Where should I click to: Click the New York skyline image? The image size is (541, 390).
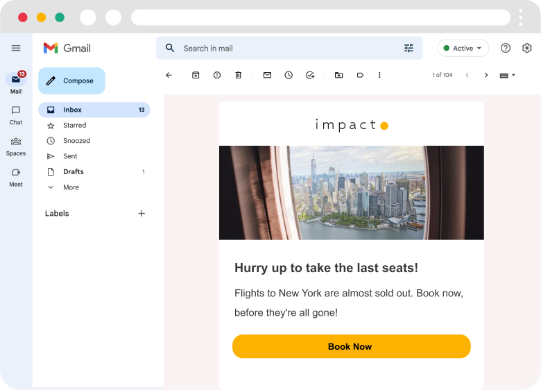[352, 193]
